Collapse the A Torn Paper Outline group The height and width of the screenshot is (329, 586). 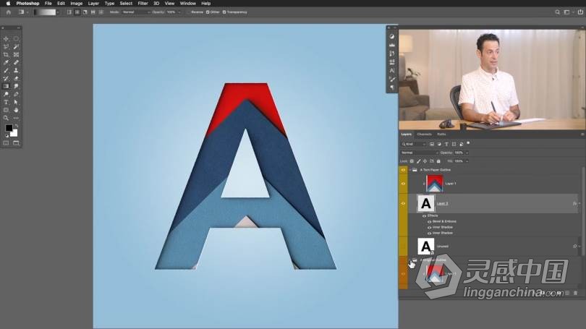pyautogui.click(x=409, y=170)
